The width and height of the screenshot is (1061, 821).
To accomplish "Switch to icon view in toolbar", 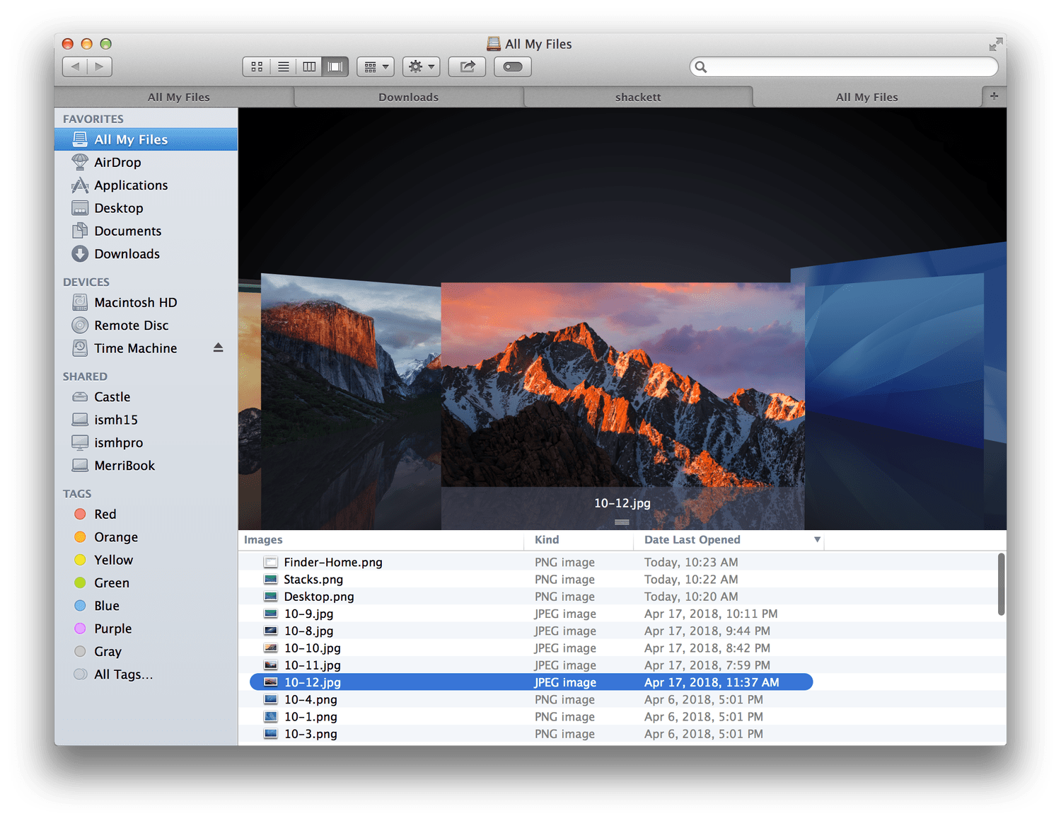I will [257, 67].
